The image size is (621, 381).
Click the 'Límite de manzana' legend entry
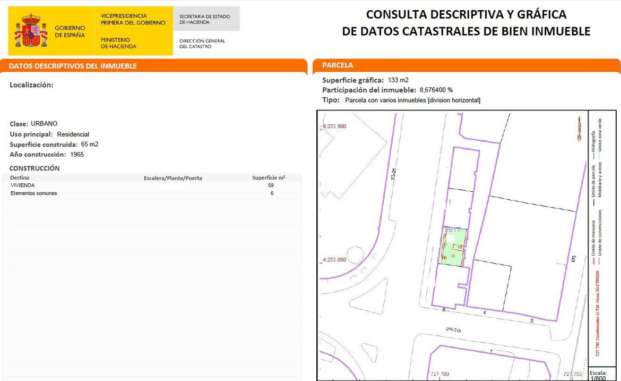pos(593,239)
